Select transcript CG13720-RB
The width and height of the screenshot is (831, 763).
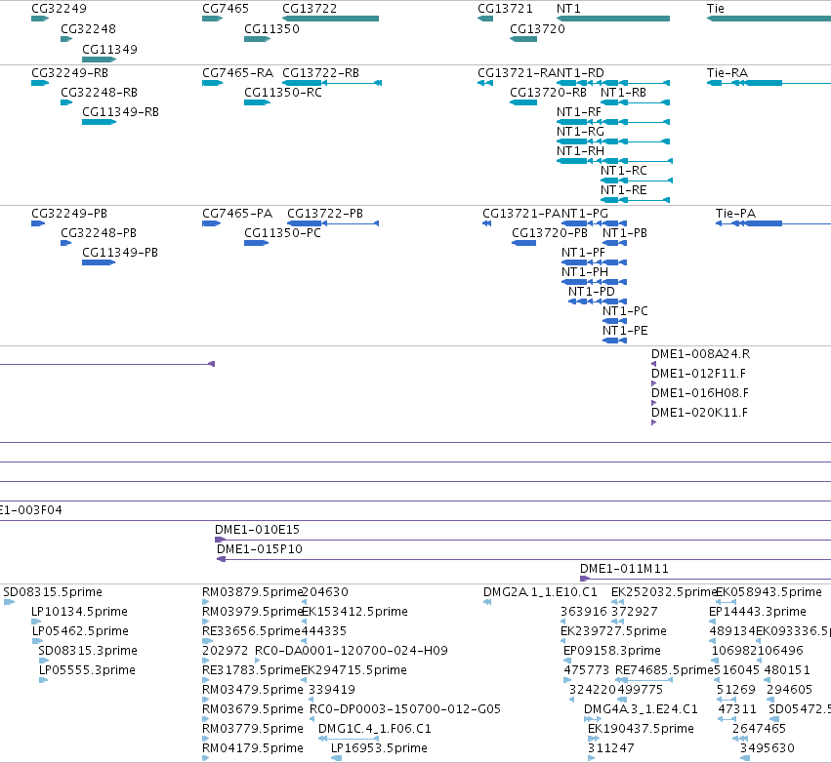click(548, 93)
